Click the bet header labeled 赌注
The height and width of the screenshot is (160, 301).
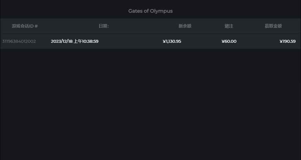[229, 26]
